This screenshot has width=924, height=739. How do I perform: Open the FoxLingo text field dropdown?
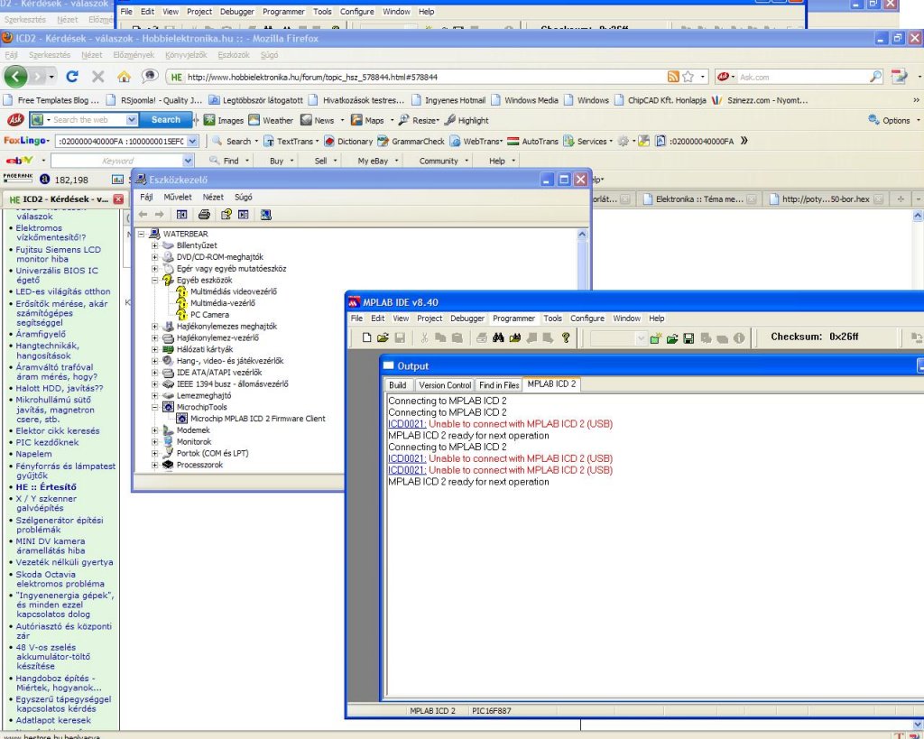(x=193, y=142)
